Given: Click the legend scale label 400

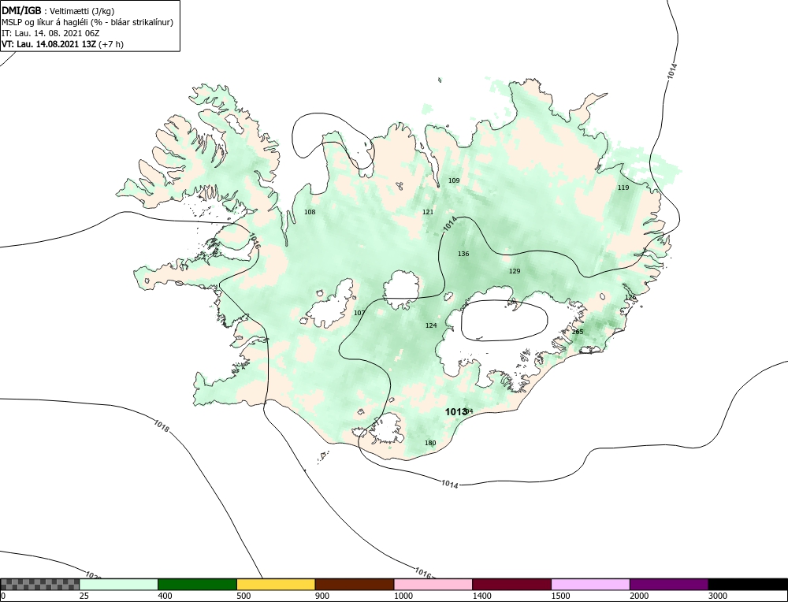Looking at the screenshot, I should click(x=165, y=596).
